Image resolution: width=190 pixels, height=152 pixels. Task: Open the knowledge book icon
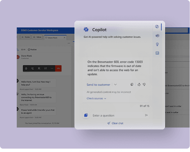157,53
